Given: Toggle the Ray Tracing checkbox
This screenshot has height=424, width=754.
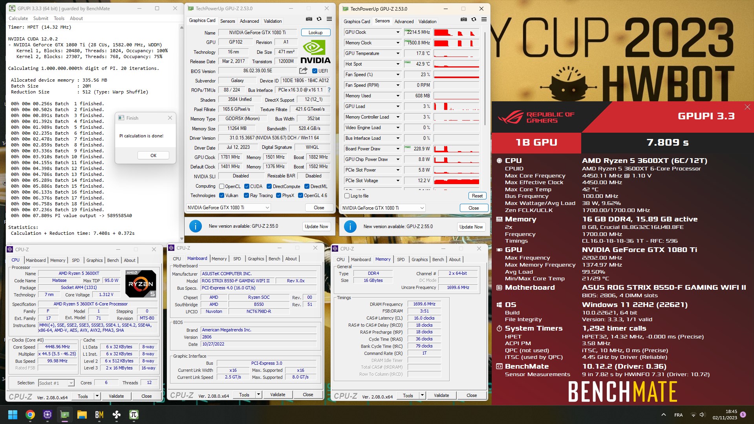Looking at the screenshot, I should tap(246, 196).
